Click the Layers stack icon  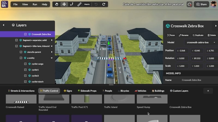tap(13, 25)
